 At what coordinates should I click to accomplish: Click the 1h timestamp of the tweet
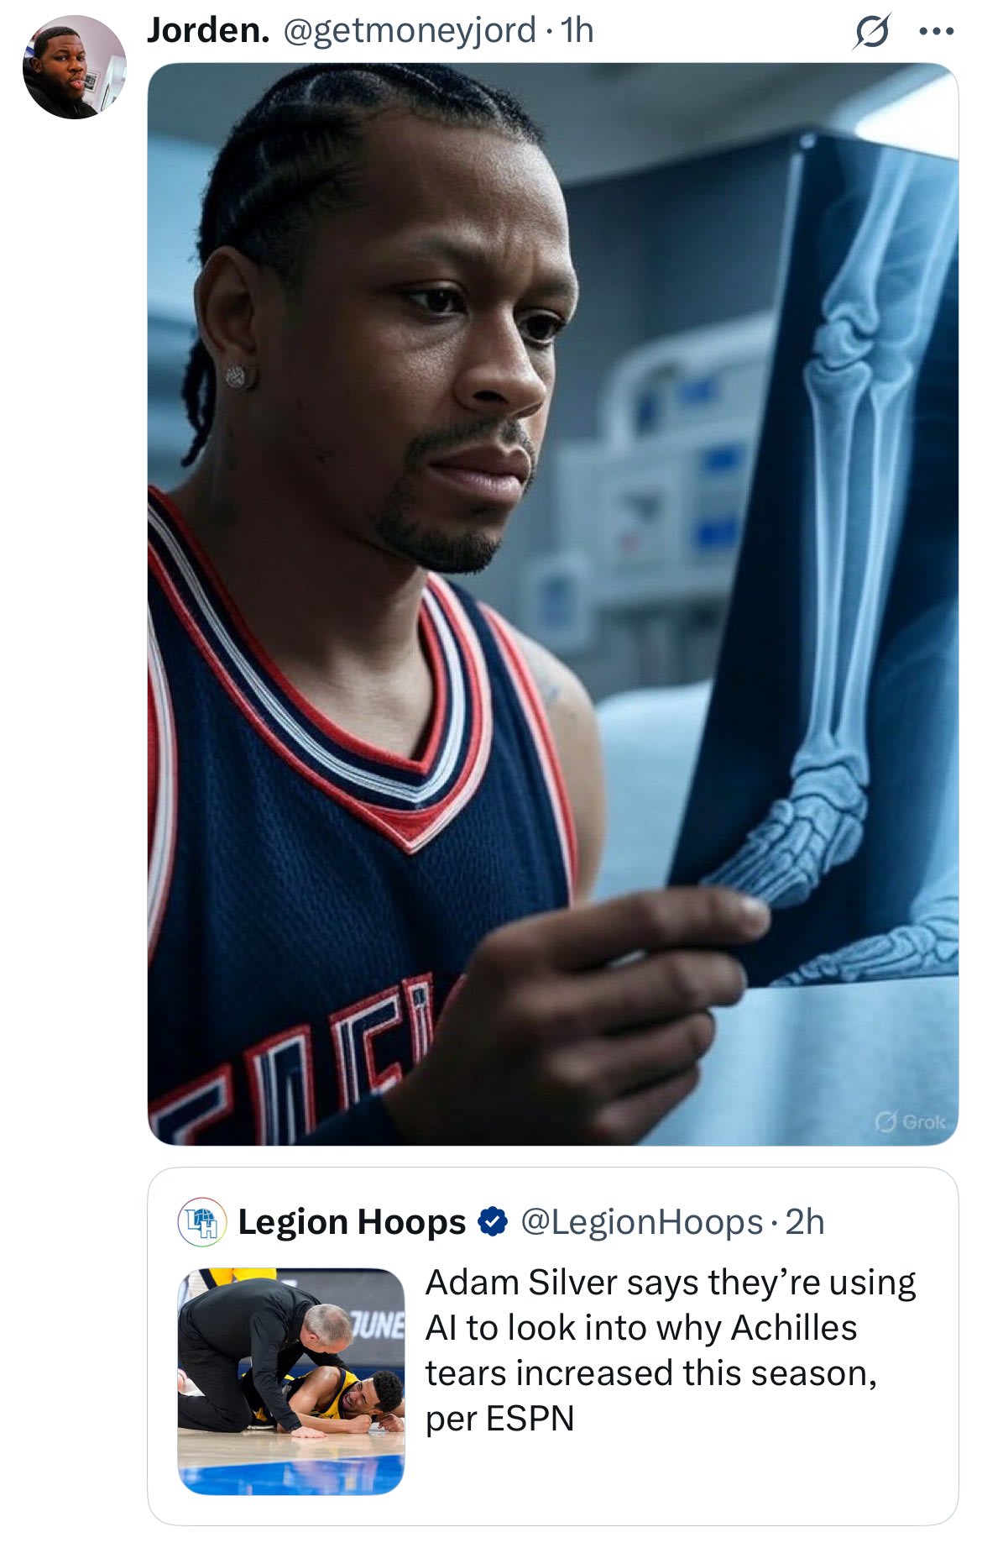click(x=577, y=31)
